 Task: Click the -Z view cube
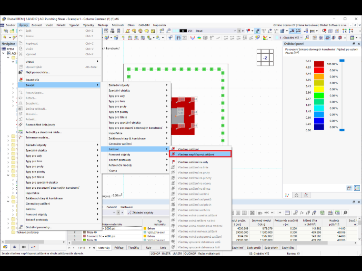[x=265, y=58]
